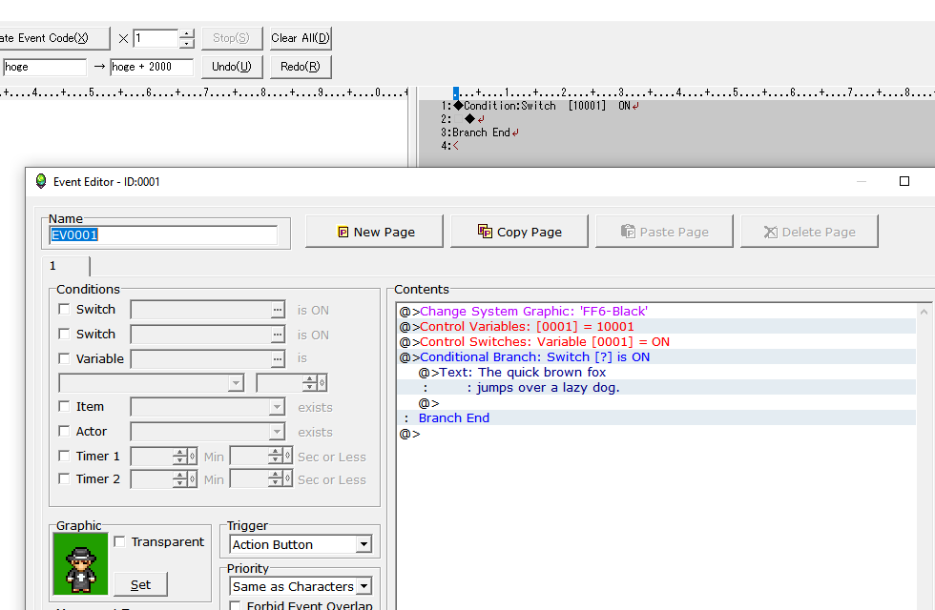Click the Redo(R) button
Viewport: 935px width, 610px height.
coord(301,67)
